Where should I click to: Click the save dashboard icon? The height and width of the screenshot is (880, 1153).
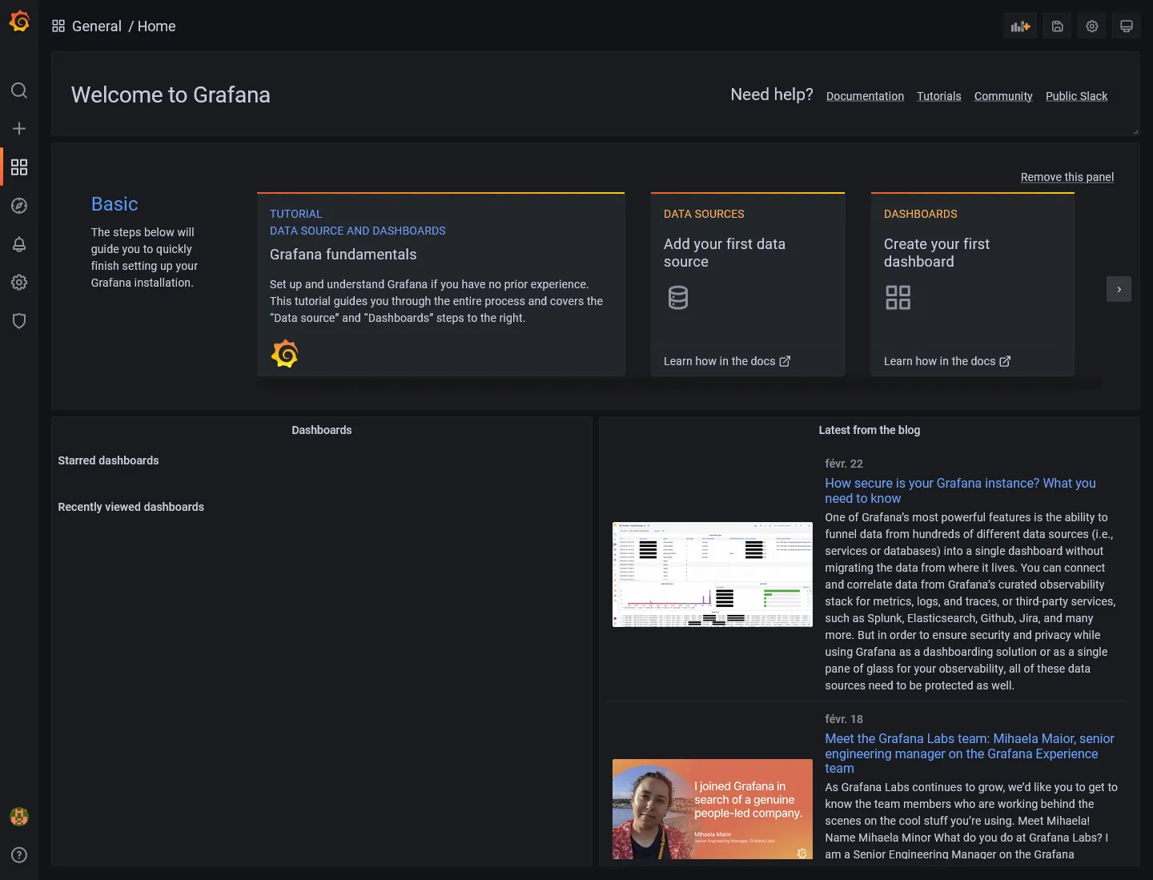pyautogui.click(x=1057, y=26)
